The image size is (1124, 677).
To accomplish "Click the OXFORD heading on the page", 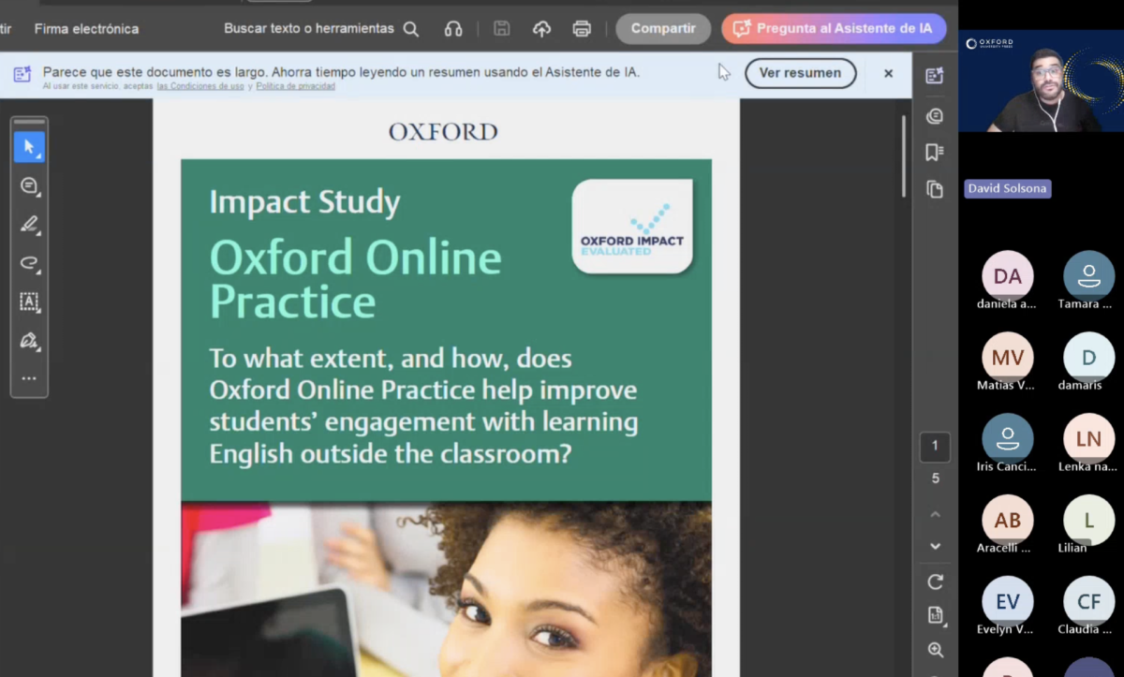I will coord(443,131).
